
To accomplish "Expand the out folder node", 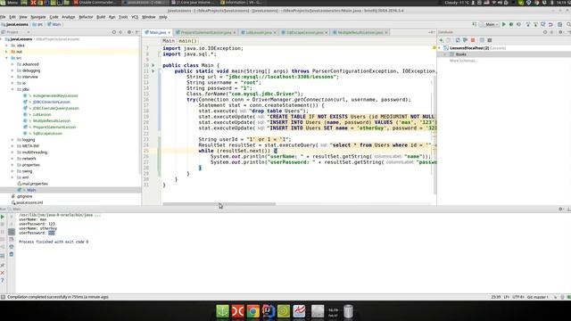I will tap(6, 52).
